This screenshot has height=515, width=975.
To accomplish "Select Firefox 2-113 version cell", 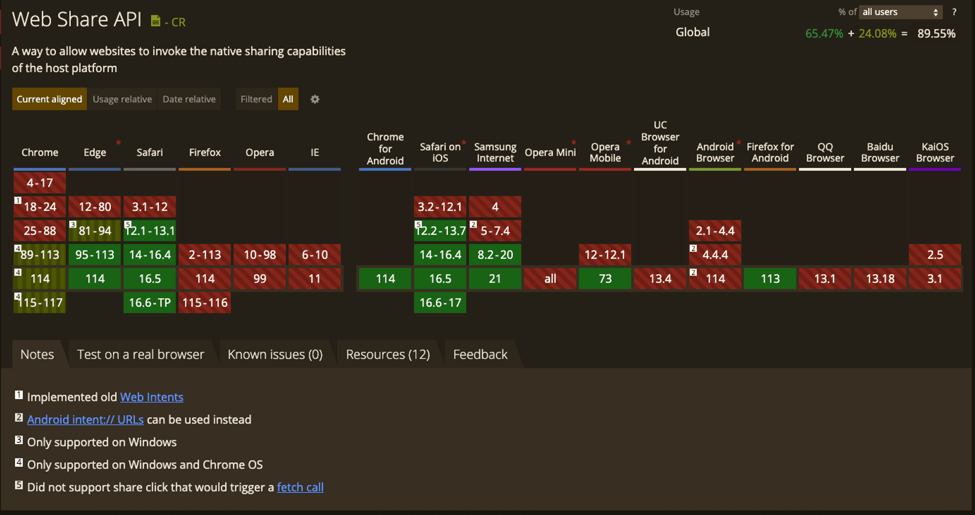I will [205, 254].
